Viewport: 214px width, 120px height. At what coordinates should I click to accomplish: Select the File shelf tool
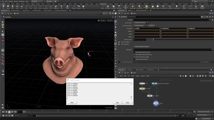pyautogui.click(x=83, y=7)
